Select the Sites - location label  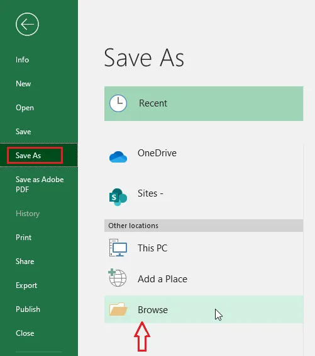tap(150, 193)
